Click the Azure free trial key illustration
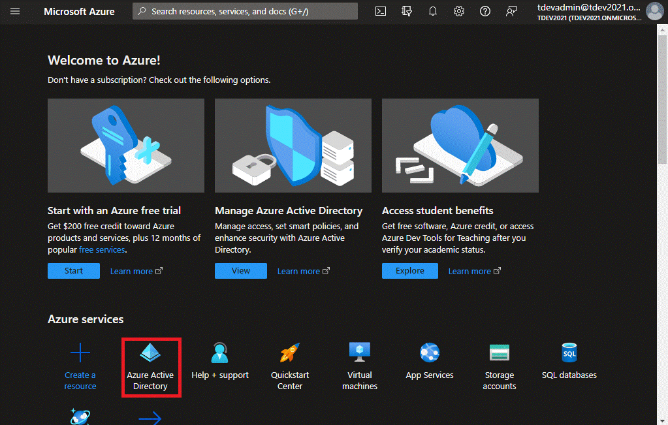Viewport: 668px width, 425px height. (x=126, y=146)
